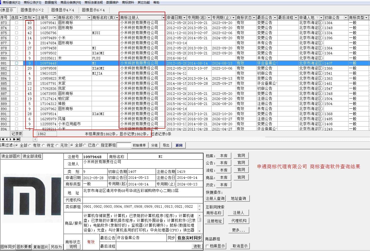
Task: Select the 指定群组 radio option
Action: click(98, 145)
